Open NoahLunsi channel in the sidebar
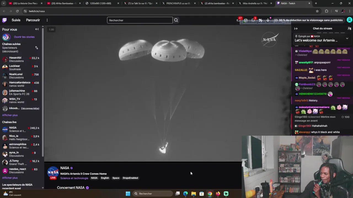353x198 pixels. click(x=21, y=76)
